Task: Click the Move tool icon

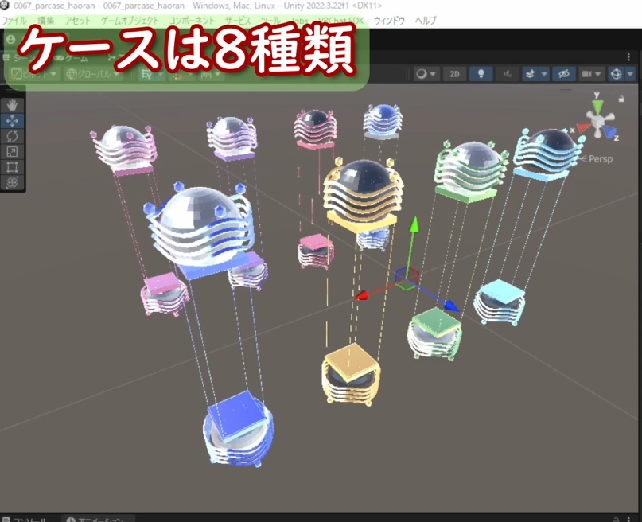Action: [12, 119]
